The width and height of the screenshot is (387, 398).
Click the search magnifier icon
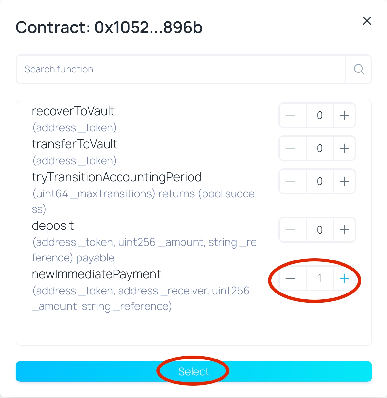tap(359, 69)
